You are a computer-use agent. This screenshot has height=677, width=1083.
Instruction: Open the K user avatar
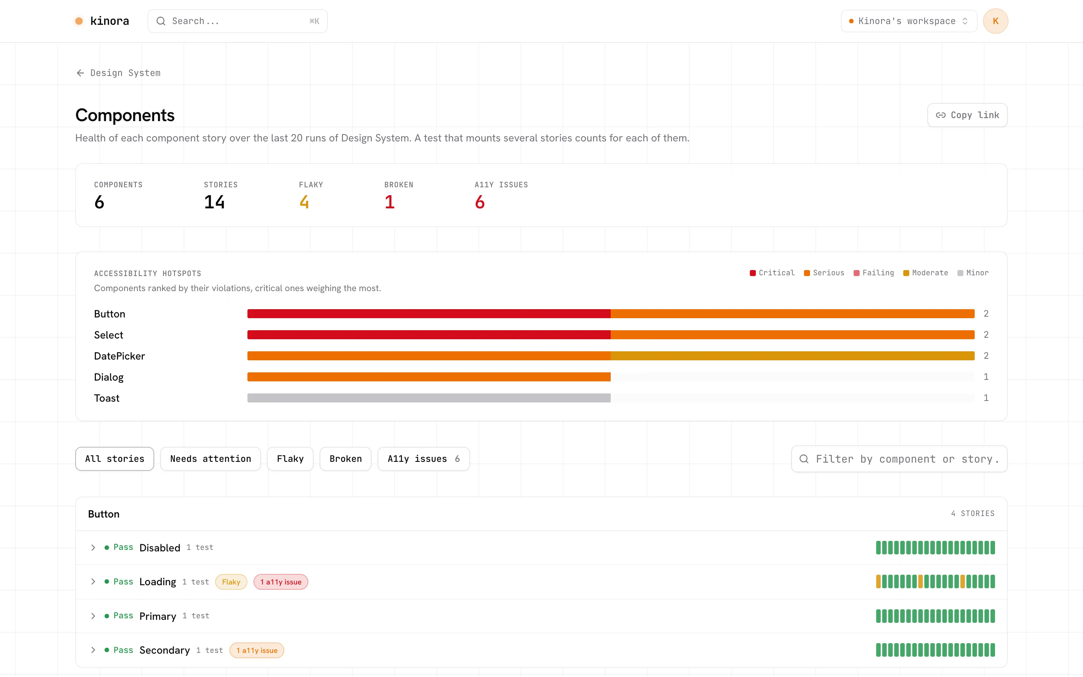pos(995,21)
